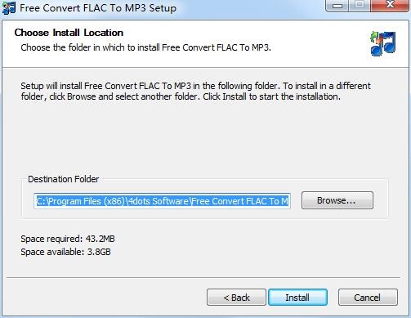Close the setup window with the X
The image size is (411, 318).
point(390,6)
